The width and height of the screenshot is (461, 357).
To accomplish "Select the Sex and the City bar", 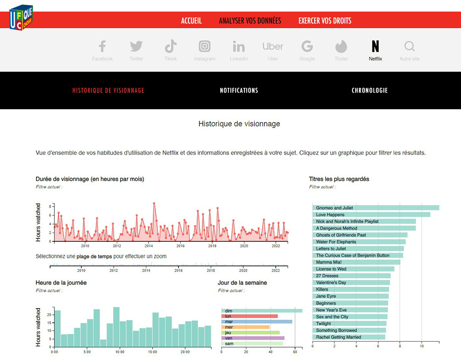I will [350, 317].
